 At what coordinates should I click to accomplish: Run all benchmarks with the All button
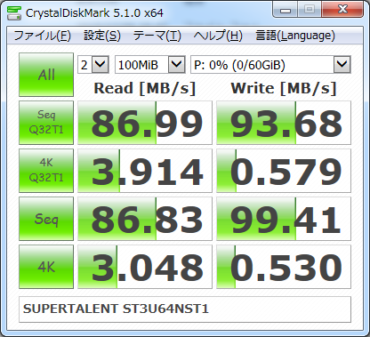pos(46,75)
